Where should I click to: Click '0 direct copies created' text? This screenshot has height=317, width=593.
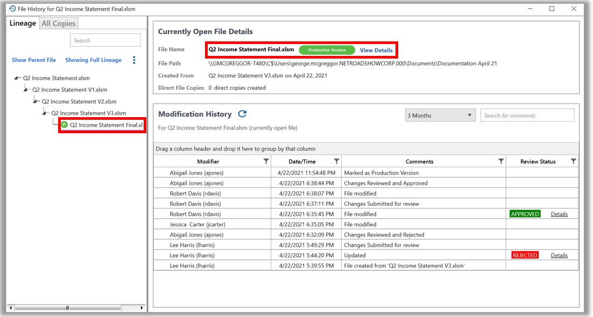coord(237,88)
